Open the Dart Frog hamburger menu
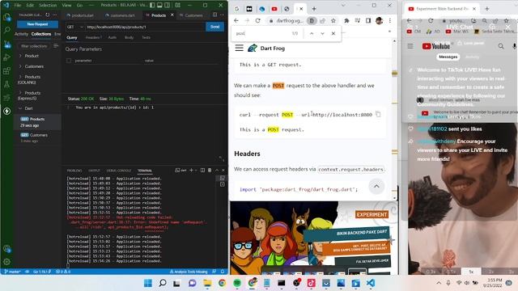 pyautogui.click(x=240, y=48)
